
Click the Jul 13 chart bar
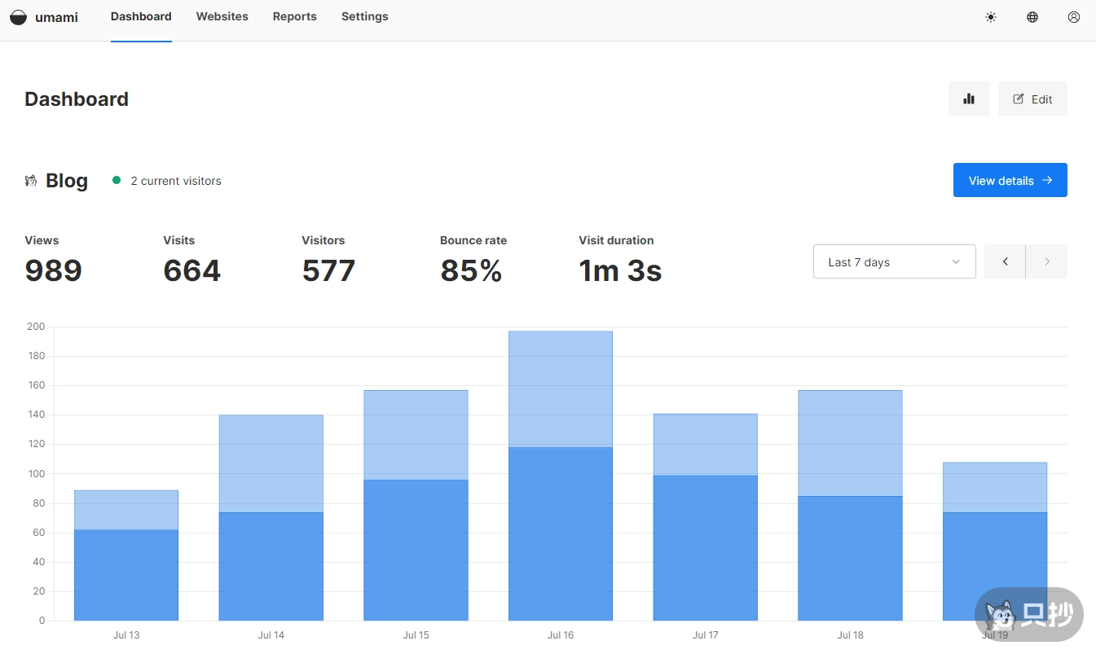tap(125, 570)
